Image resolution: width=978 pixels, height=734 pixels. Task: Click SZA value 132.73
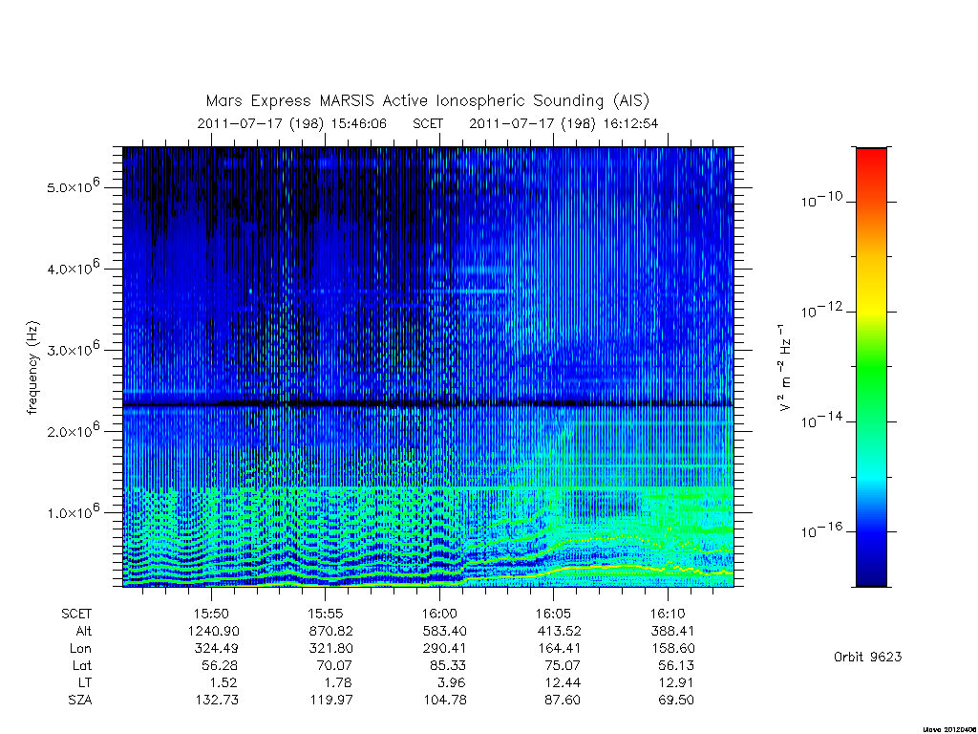pyautogui.click(x=217, y=701)
